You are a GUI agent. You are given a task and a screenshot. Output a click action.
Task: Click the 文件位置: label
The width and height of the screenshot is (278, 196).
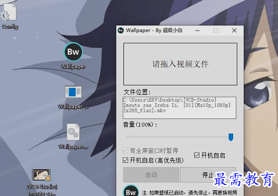coord(137,92)
